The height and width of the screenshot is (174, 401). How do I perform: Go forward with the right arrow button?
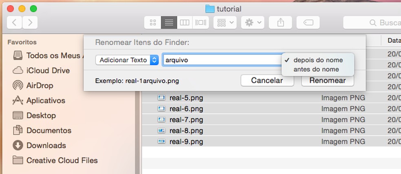pyautogui.click(x=30, y=23)
